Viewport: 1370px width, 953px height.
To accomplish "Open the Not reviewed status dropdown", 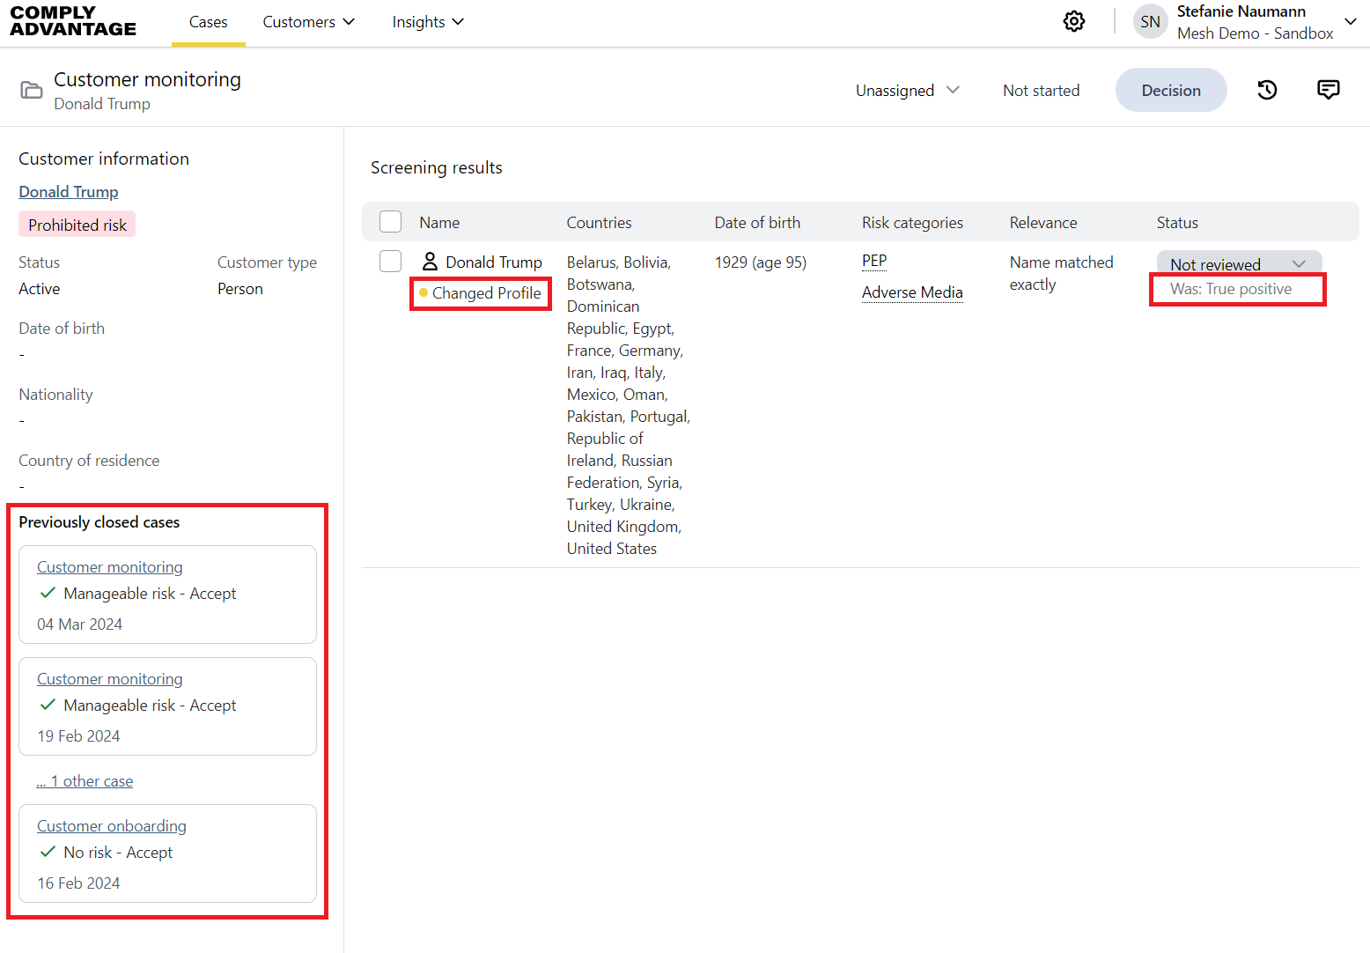I will pos(1238,264).
